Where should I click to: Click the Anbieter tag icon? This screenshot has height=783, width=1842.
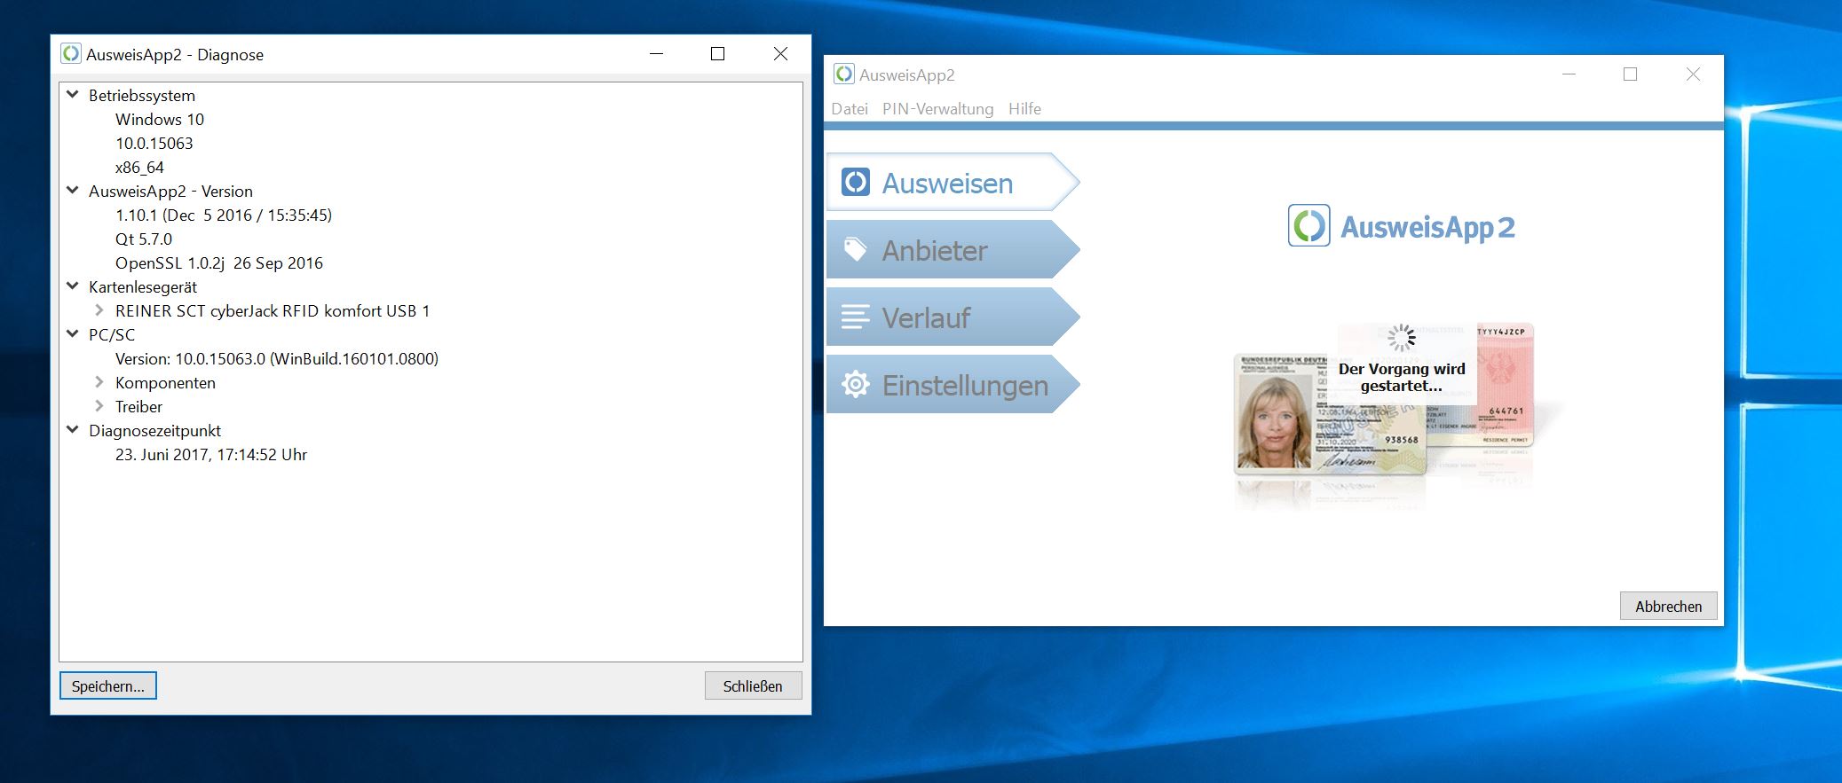856,250
